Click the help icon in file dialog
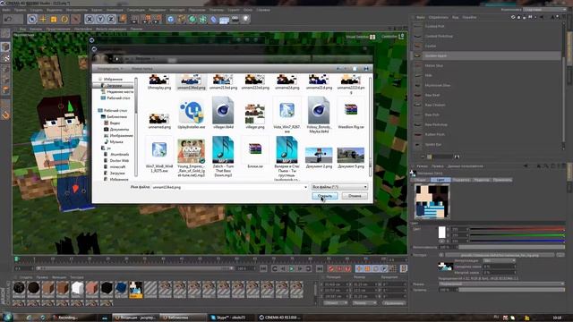 (x=366, y=69)
